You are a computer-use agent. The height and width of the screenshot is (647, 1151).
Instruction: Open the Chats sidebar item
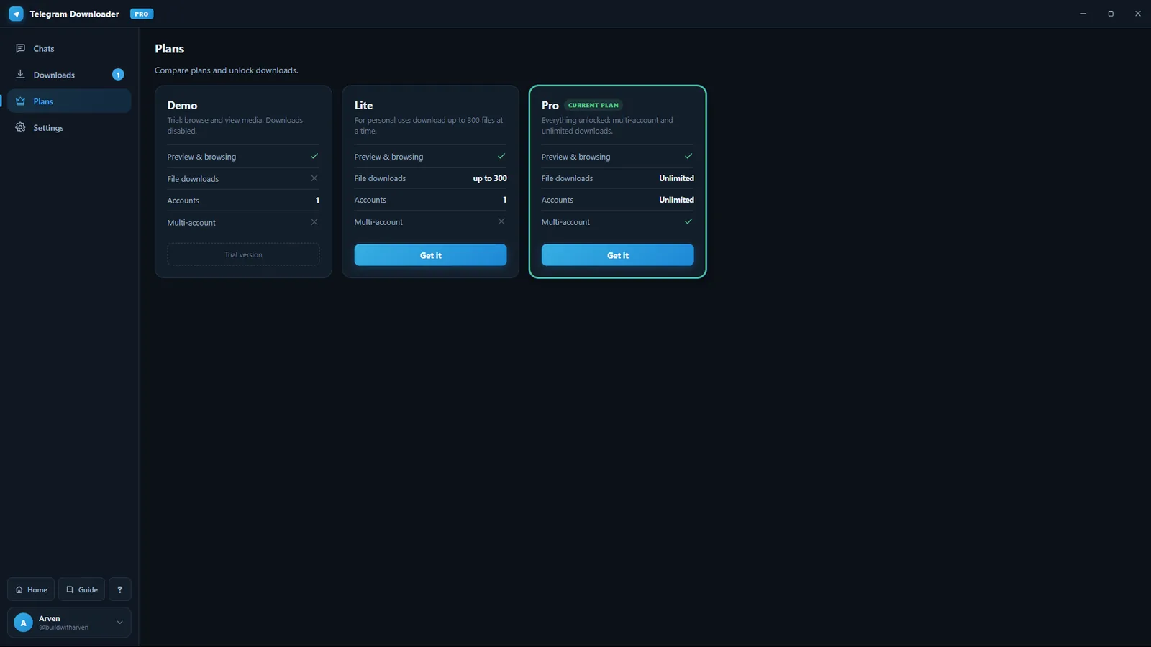coord(69,48)
